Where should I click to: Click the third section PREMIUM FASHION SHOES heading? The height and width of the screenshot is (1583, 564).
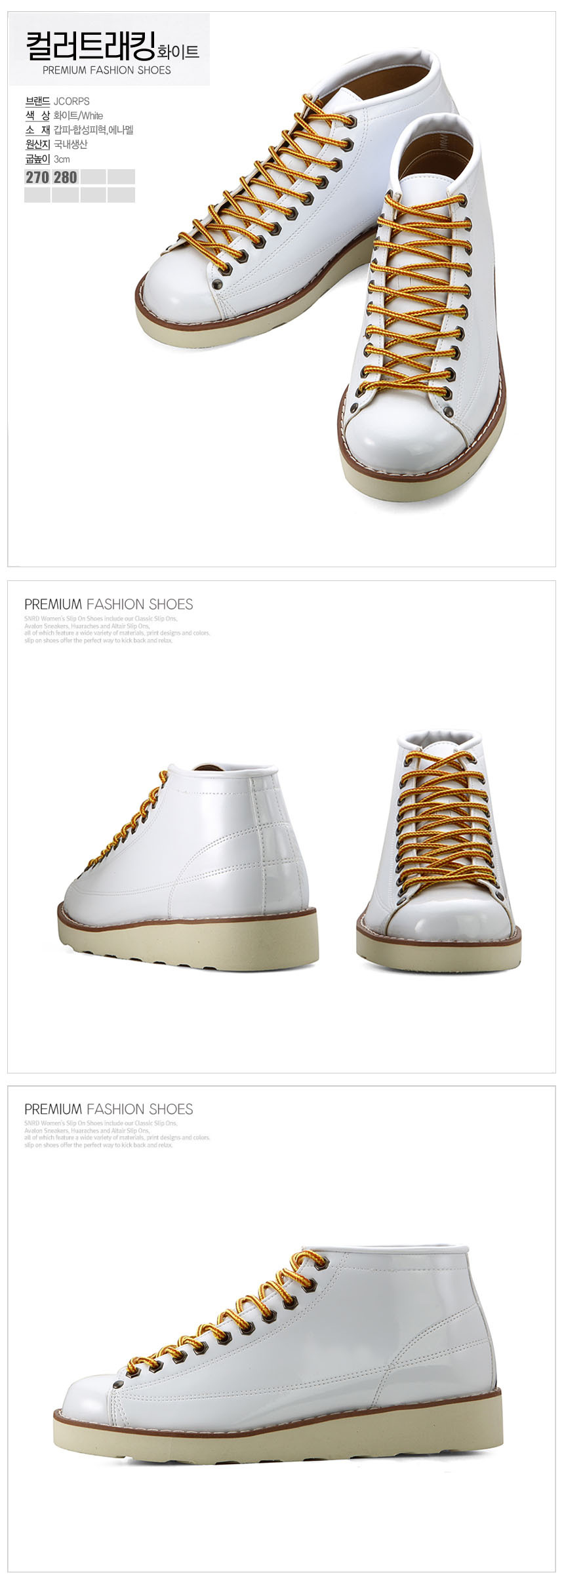[109, 1109]
